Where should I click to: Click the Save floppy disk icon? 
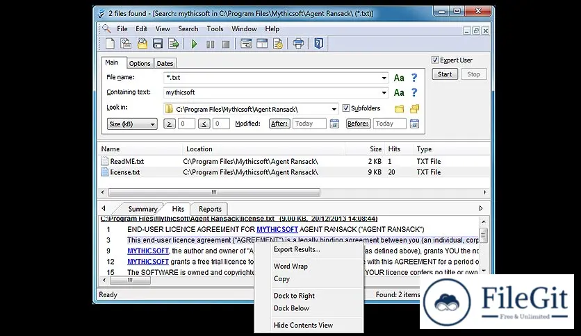(x=158, y=44)
